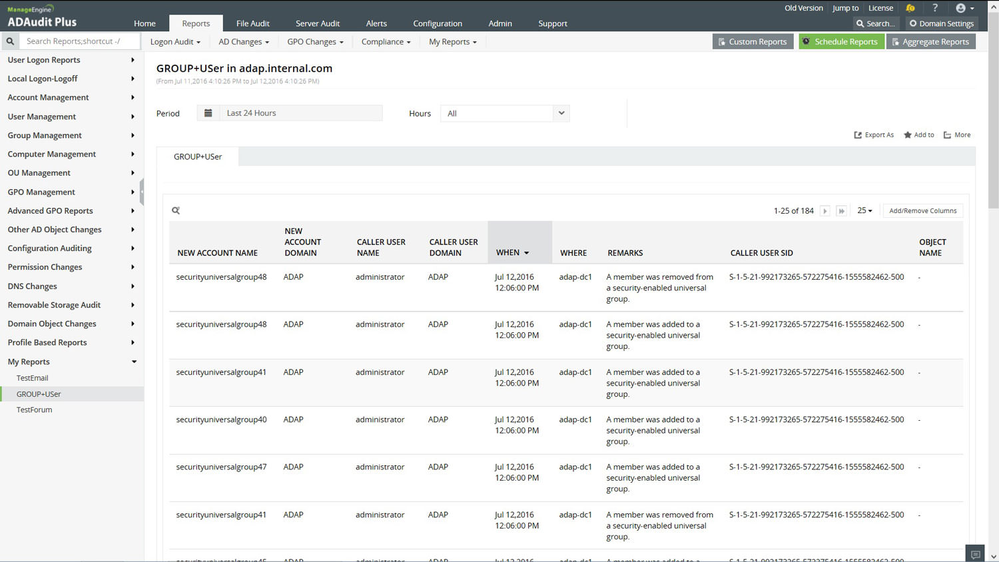Click Add/Remove Columns button

click(922, 211)
